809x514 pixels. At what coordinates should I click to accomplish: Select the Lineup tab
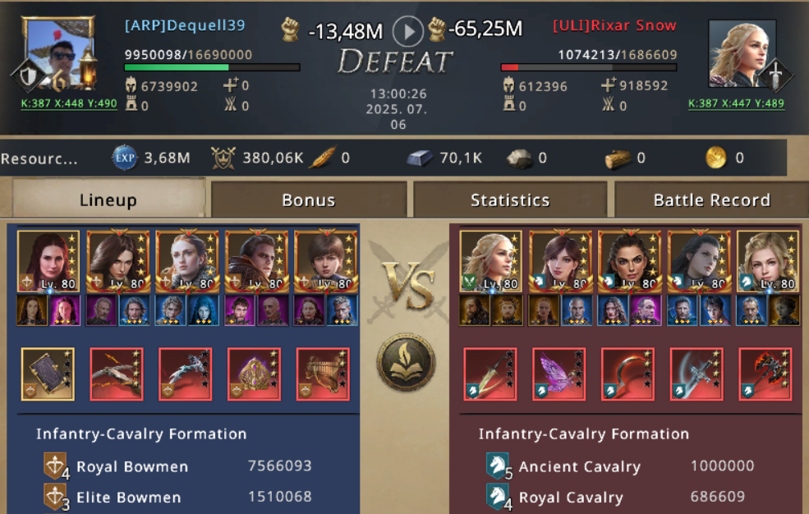[108, 199]
